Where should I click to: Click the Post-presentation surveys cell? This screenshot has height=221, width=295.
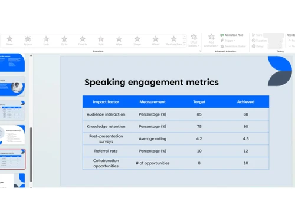[106, 138]
